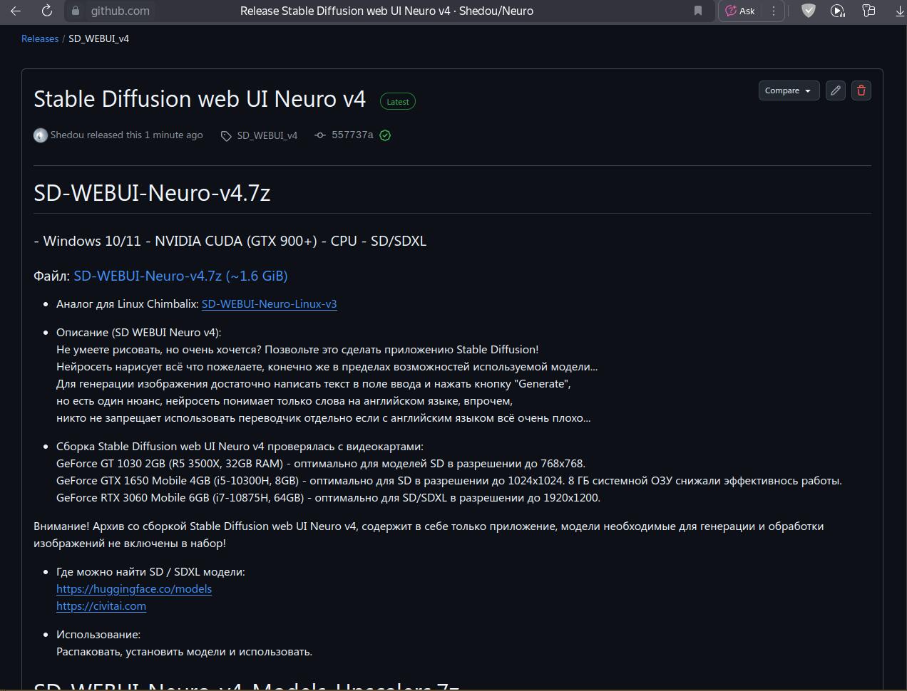Open browser downloads
This screenshot has height=691, width=907.
pos(900,11)
